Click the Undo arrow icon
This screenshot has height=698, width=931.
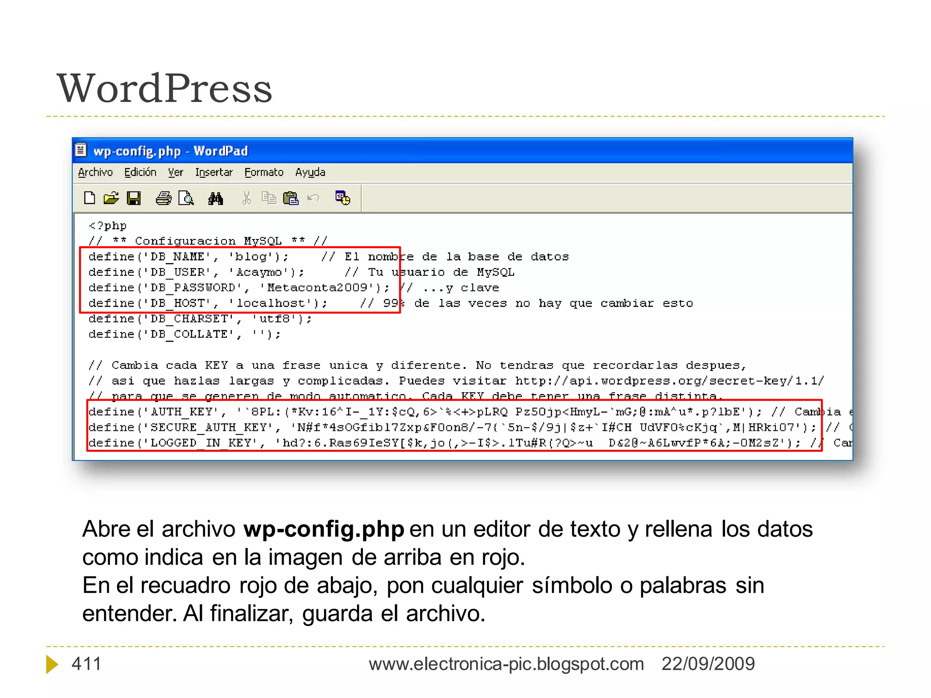coord(313,198)
